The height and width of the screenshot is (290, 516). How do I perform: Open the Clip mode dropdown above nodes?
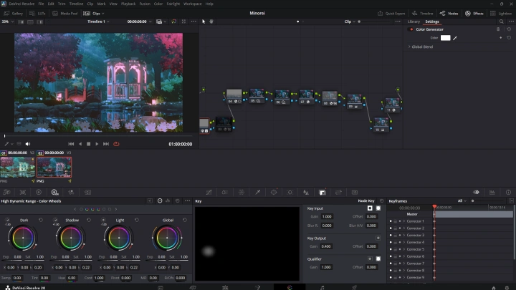tap(350, 21)
